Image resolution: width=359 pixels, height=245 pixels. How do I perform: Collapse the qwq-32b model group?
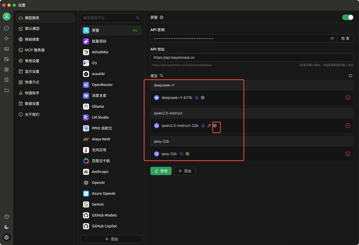coord(252,141)
